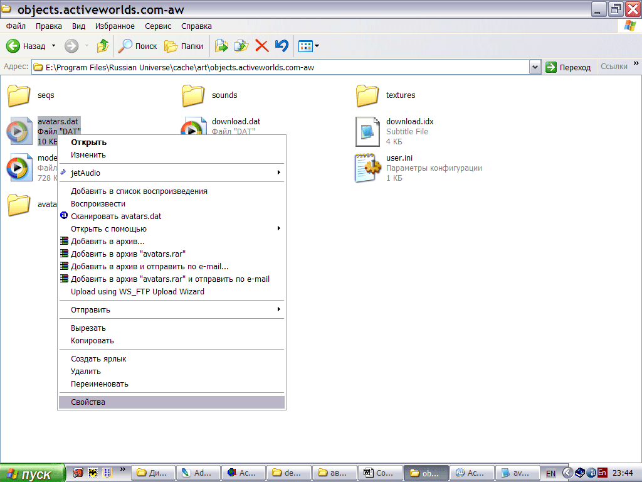Choose Воспроизвести in context menu
The image size is (642, 482).
[x=172, y=204]
